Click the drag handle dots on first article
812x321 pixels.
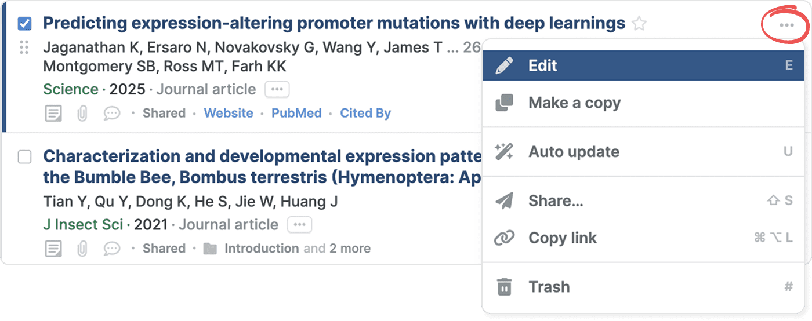click(24, 48)
